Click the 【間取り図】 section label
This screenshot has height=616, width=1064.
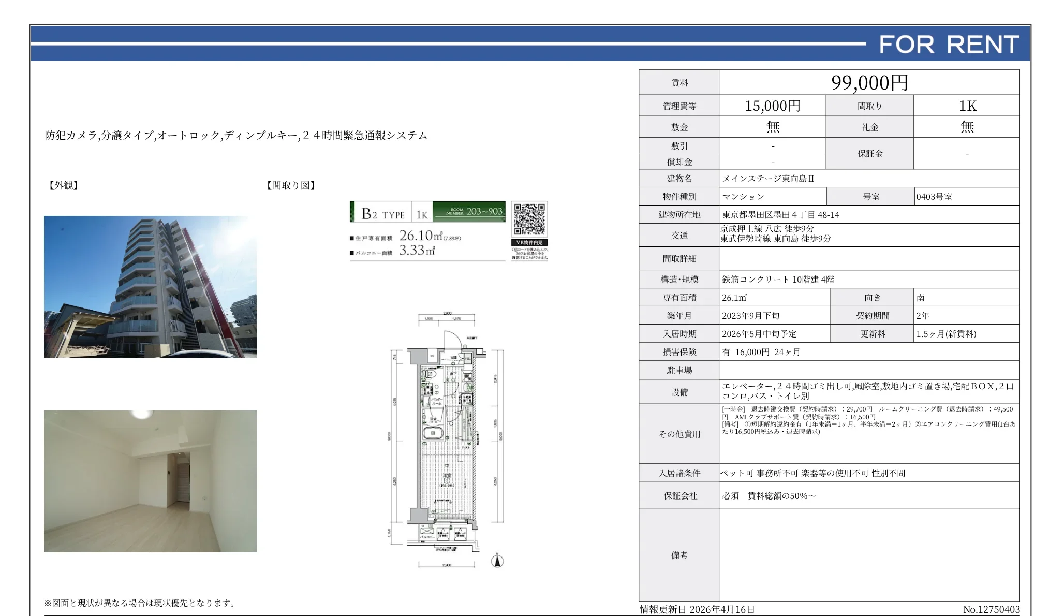click(290, 185)
